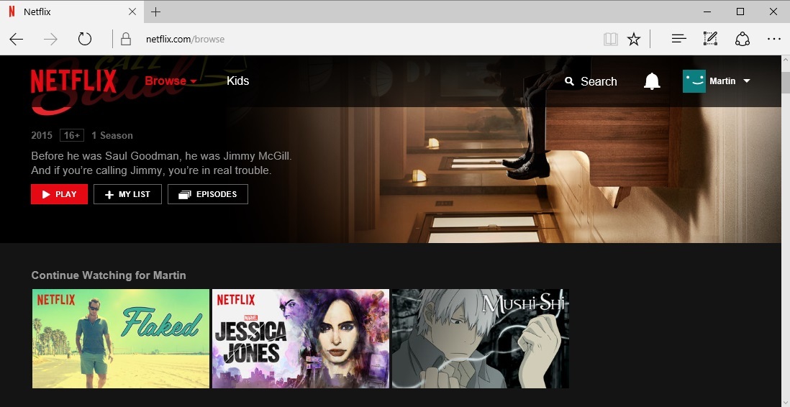790x407 pixels.
Task: Click 'Before he was Saul Goodman' description
Action: click(161, 163)
